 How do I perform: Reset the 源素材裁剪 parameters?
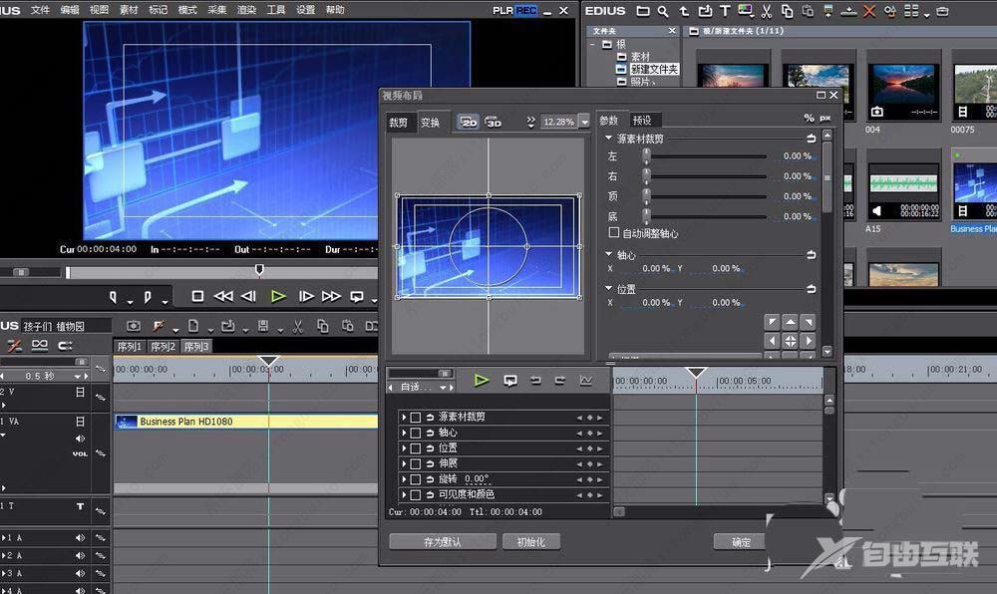click(x=812, y=138)
